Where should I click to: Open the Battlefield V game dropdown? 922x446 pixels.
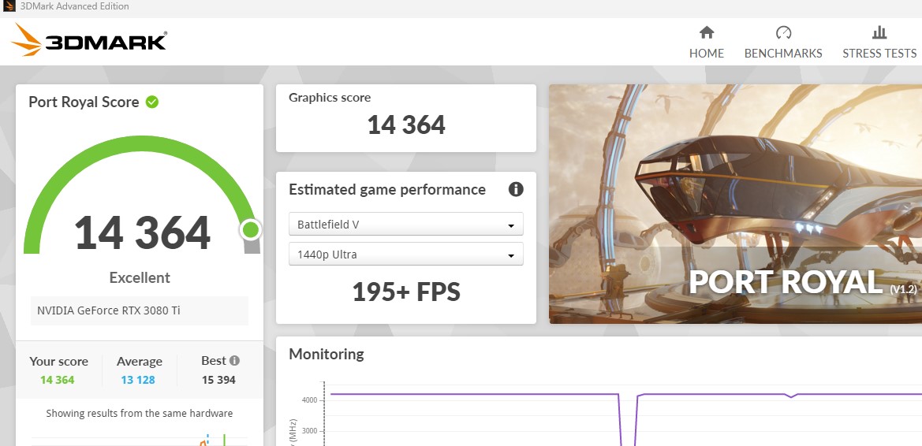(x=405, y=225)
